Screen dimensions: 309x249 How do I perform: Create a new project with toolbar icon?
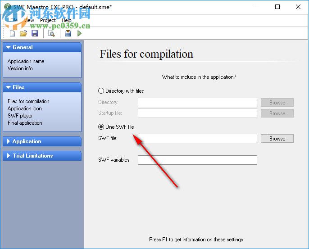(x=13, y=33)
